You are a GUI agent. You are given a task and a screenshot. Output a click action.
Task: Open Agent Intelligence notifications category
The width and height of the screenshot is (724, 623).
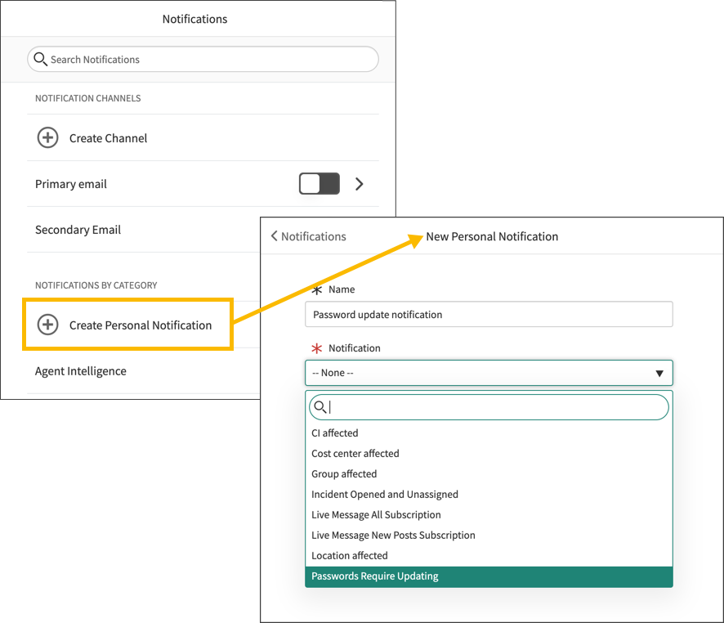click(x=80, y=370)
